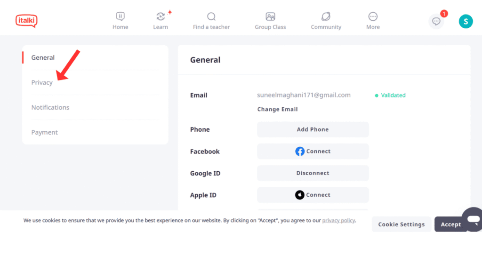The height and width of the screenshot is (271, 482).
Task: Open the Learn navigation icon
Action: click(161, 17)
